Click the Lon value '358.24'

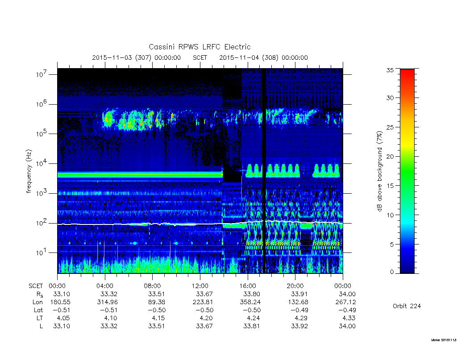point(250,302)
